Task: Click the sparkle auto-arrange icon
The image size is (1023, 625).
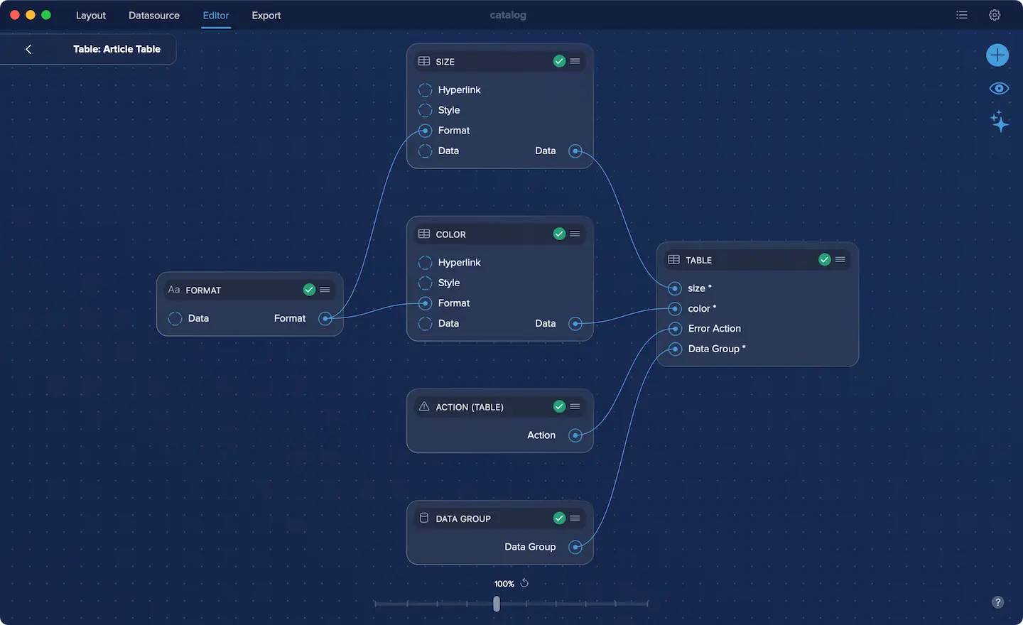Action: (x=999, y=121)
